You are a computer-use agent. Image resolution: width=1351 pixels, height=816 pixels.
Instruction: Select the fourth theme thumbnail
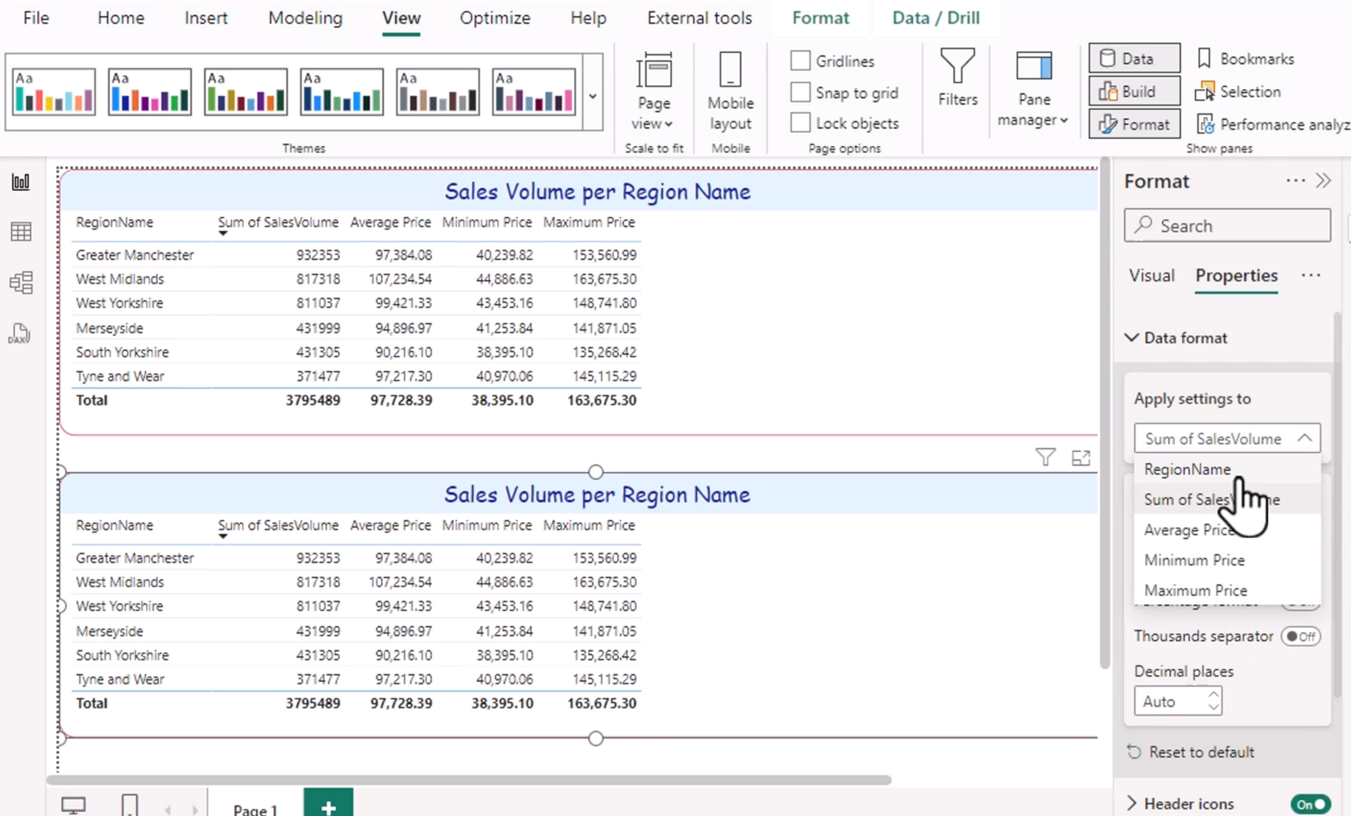pos(342,91)
